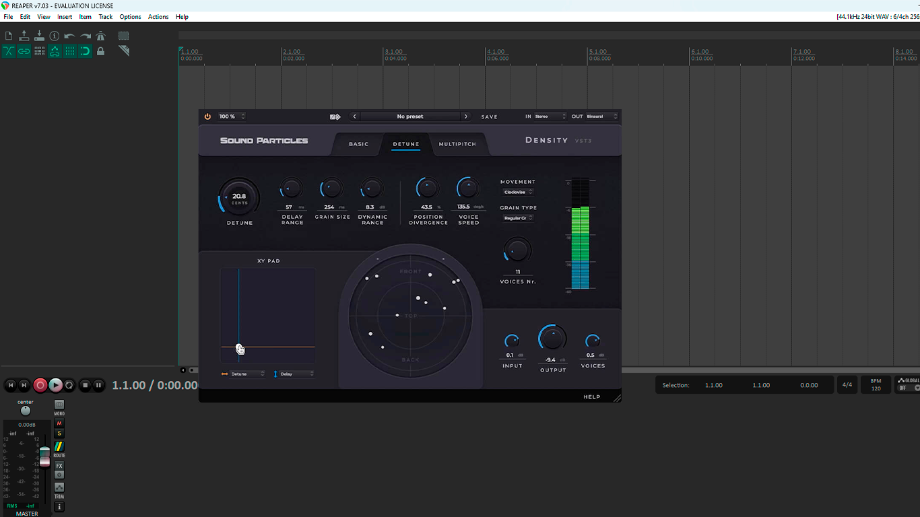
Task: Click the Voices Nr. knob
Action: click(518, 251)
